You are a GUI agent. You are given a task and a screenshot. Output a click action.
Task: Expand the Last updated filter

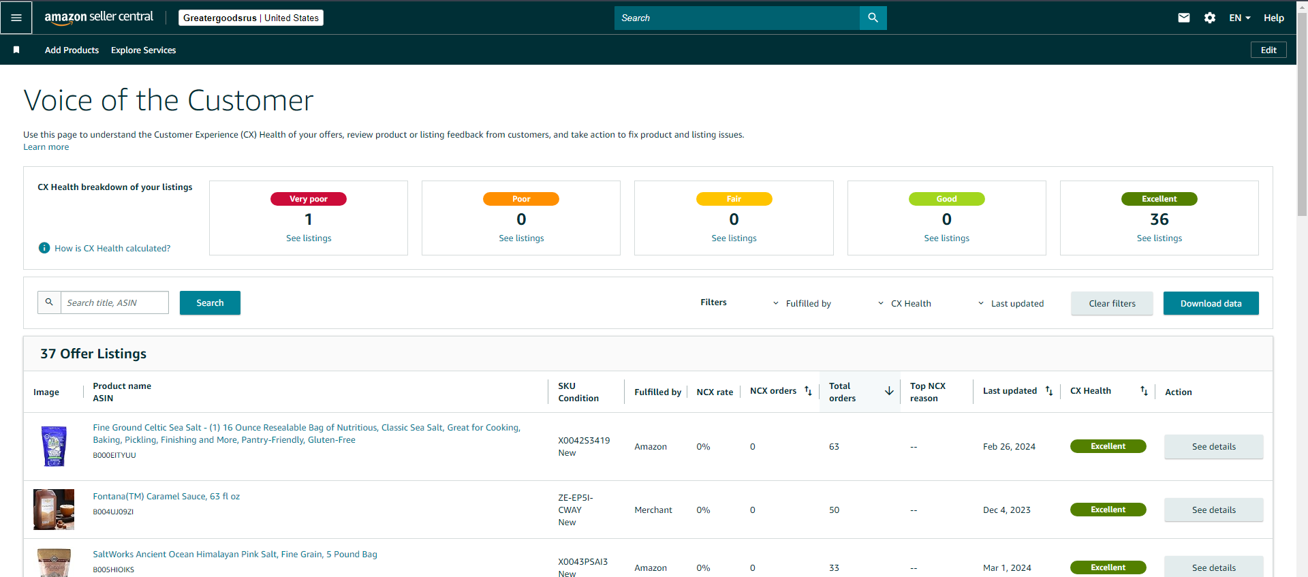tap(1011, 304)
